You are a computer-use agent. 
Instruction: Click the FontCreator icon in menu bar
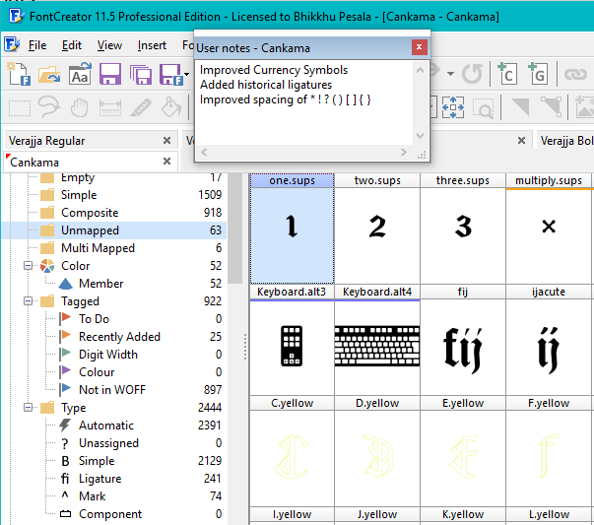(x=12, y=44)
